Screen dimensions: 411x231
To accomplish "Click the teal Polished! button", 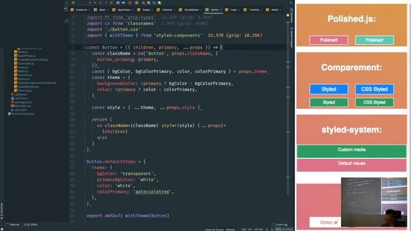I will click(374, 40).
